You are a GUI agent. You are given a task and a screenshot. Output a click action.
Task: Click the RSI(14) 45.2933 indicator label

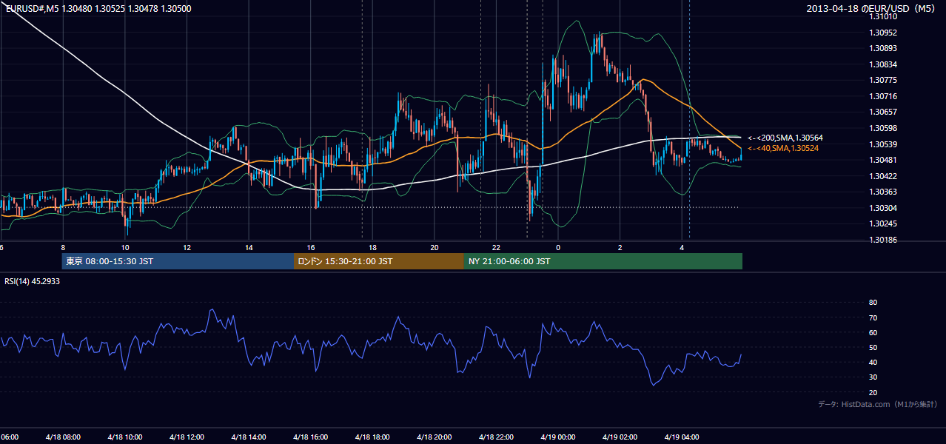(33, 281)
